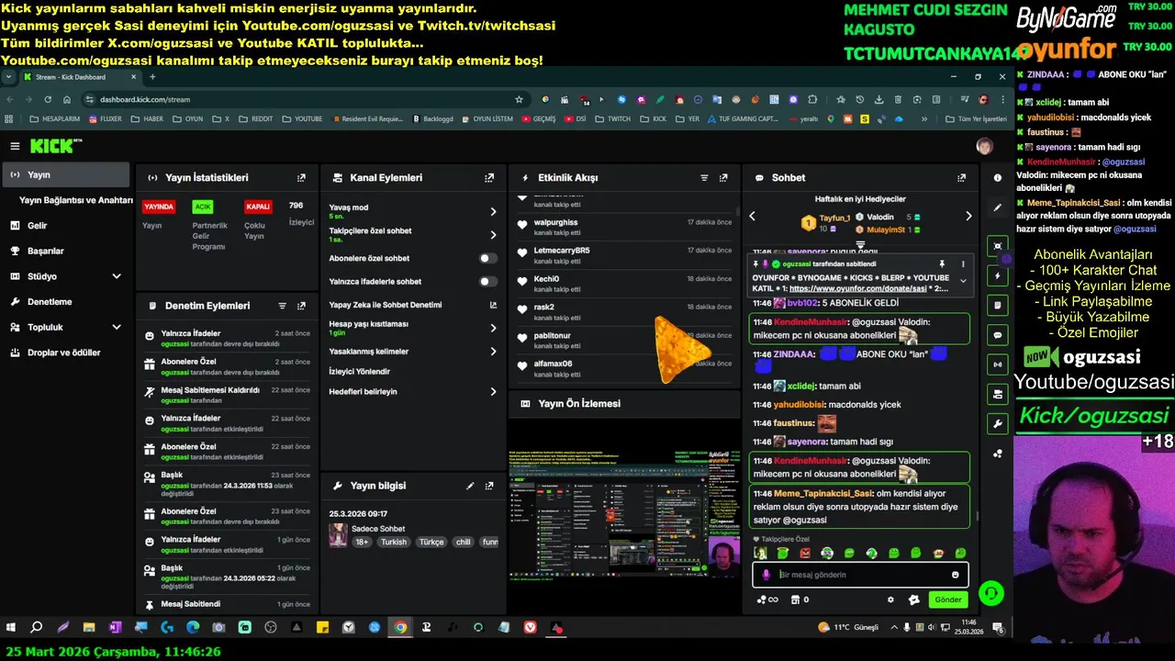The image size is (1175, 661).
Task: Show previous weekly top gifters
Action: (x=752, y=216)
